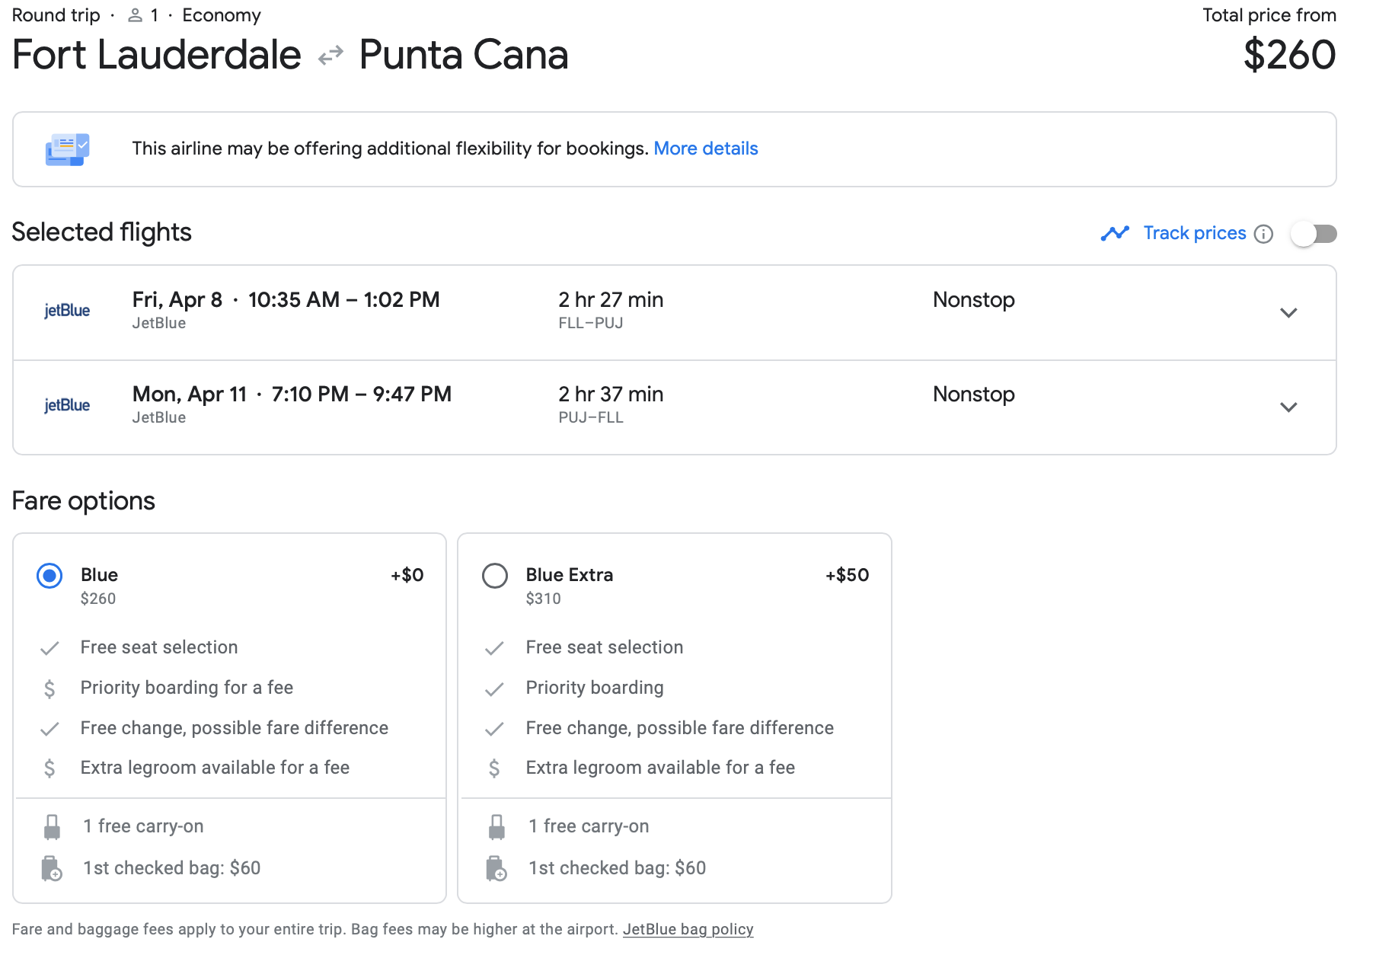Click the JetBlue logo on Apr 8 flight

[x=67, y=311]
